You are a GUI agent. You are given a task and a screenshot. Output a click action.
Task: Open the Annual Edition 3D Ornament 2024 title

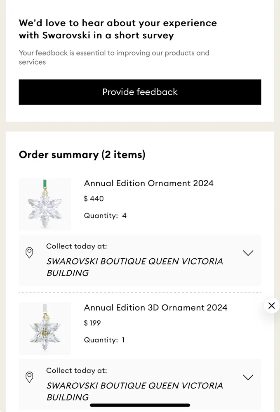pos(155,307)
